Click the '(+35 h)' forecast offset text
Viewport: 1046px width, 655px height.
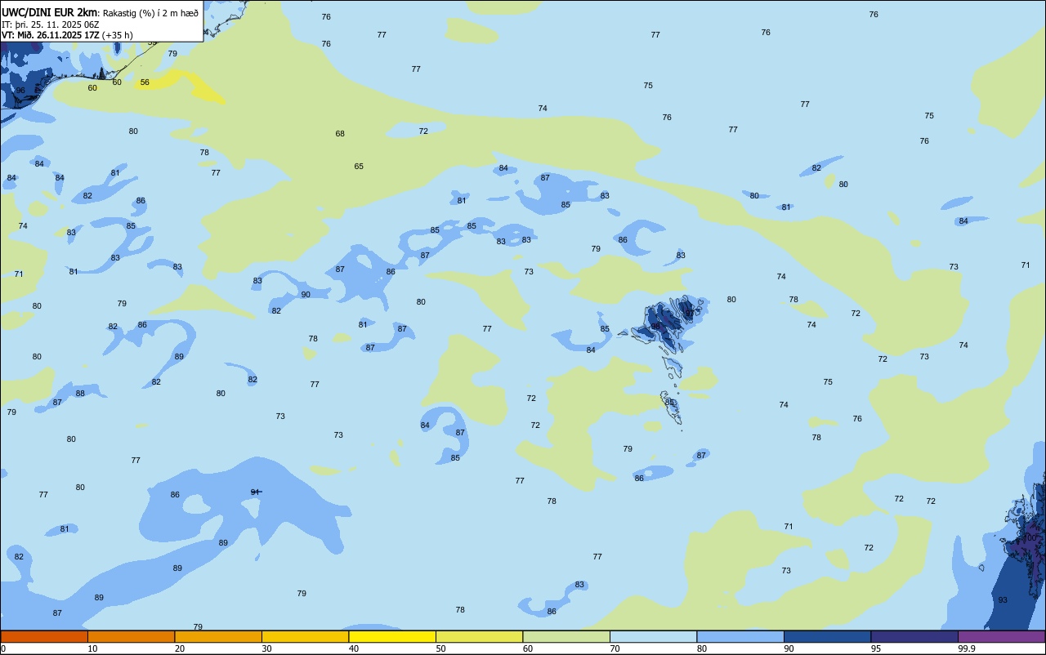(x=118, y=35)
